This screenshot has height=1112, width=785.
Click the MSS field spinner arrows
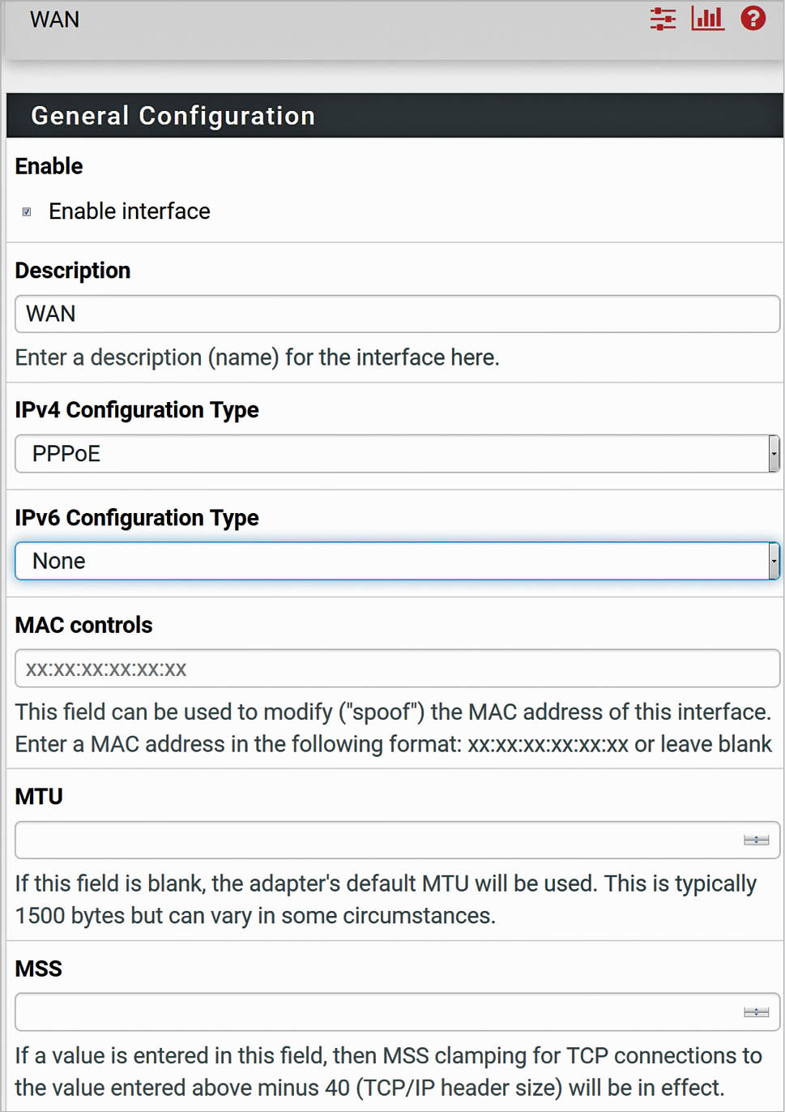point(756,1012)
